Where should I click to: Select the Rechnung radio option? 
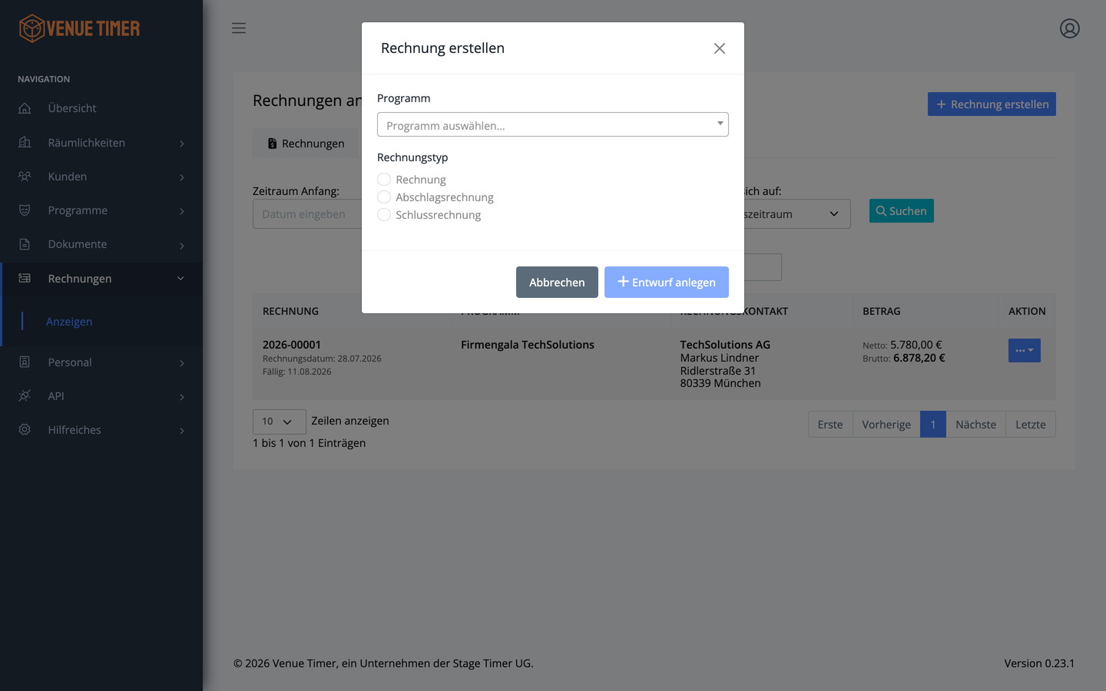(384, 179)
